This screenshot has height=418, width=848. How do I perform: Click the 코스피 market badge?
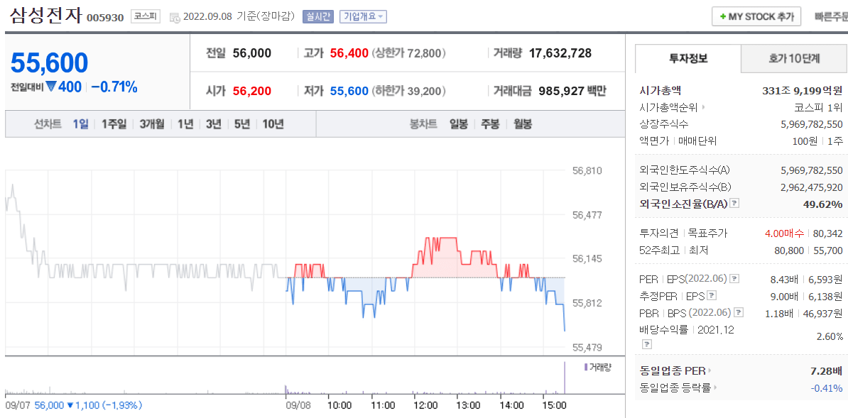146,17
